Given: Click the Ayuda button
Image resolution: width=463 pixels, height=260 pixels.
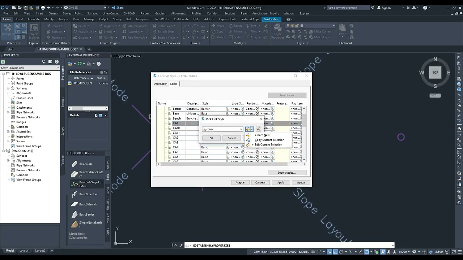Looking at the screenshot, I should 301,182.
